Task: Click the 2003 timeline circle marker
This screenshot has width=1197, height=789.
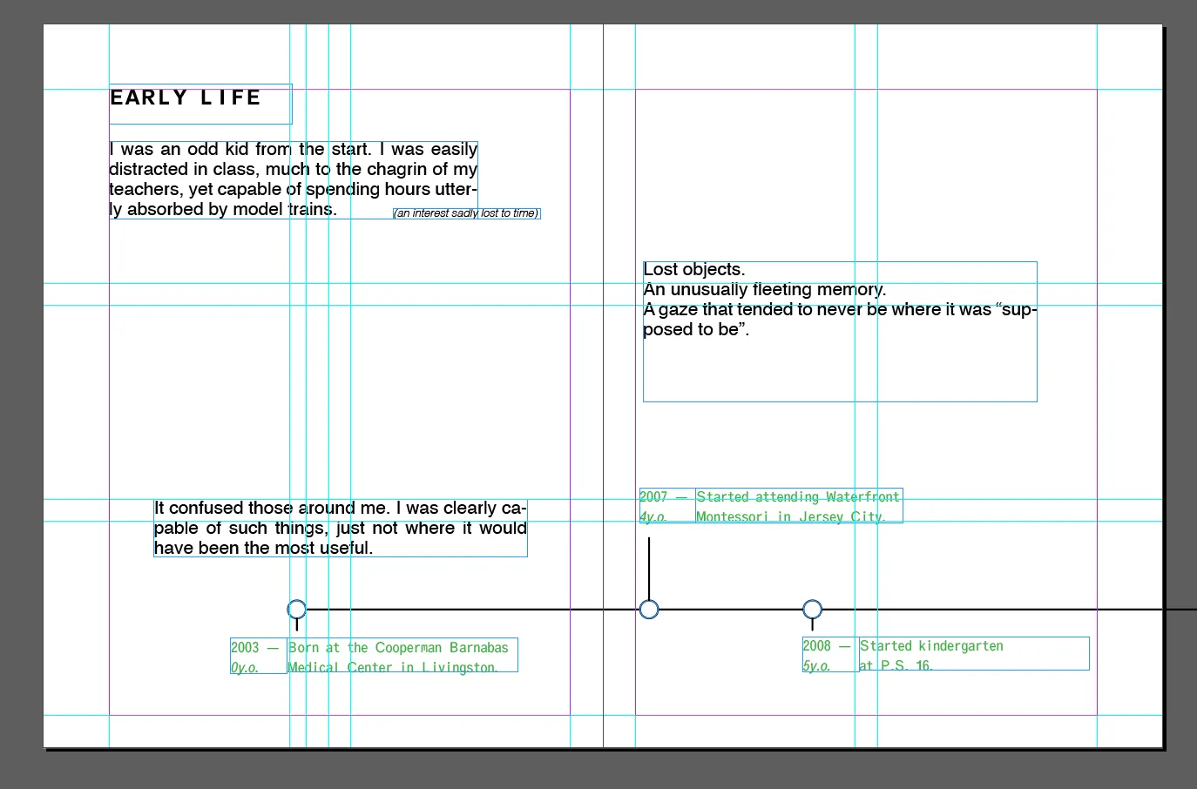Action: click(297, 609)
